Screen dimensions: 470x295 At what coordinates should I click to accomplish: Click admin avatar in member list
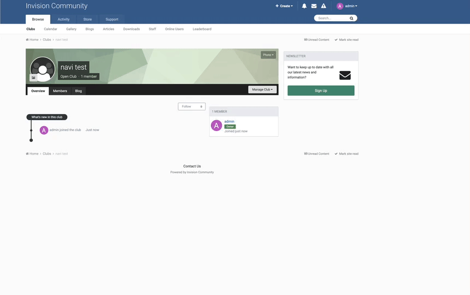point(216,126)
